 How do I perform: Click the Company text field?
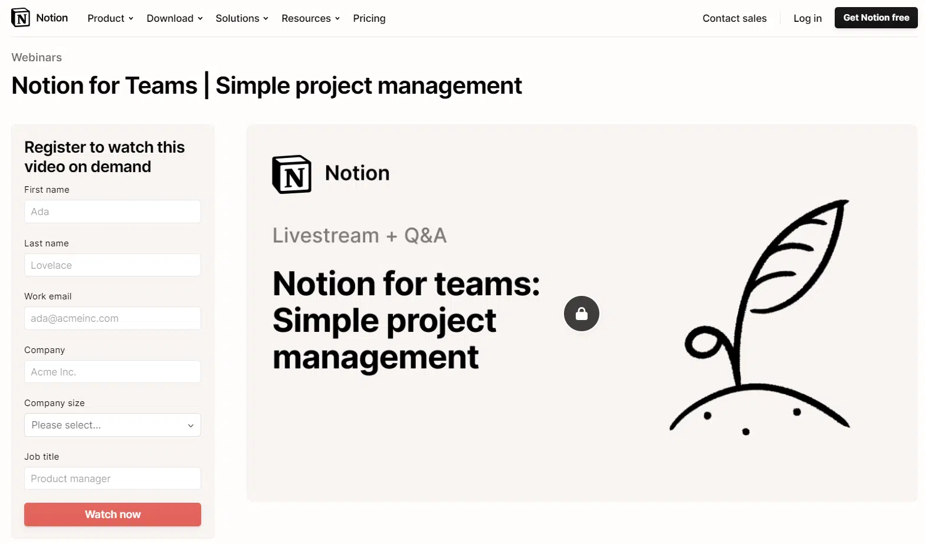click(113, 372)
